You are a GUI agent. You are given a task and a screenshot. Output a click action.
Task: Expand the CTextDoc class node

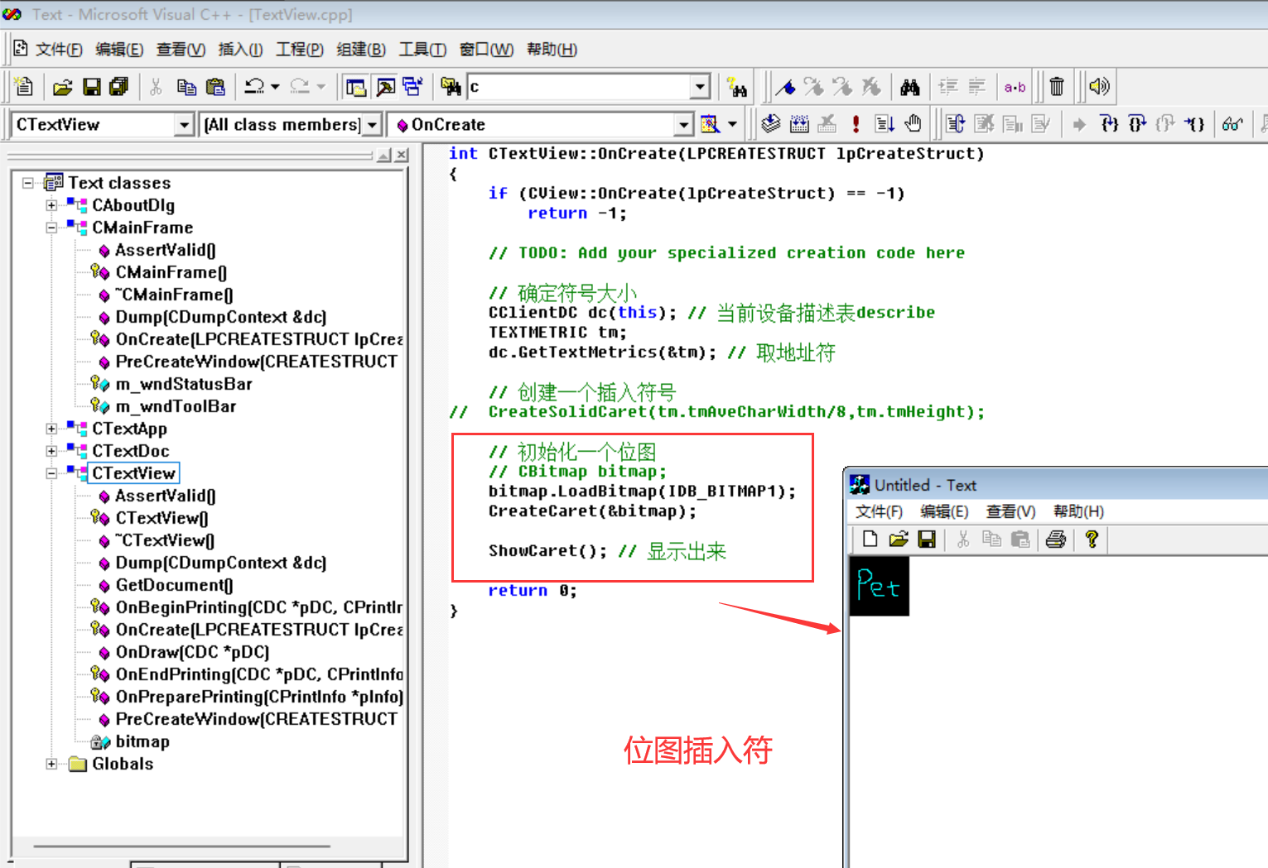tap(51, 451)
